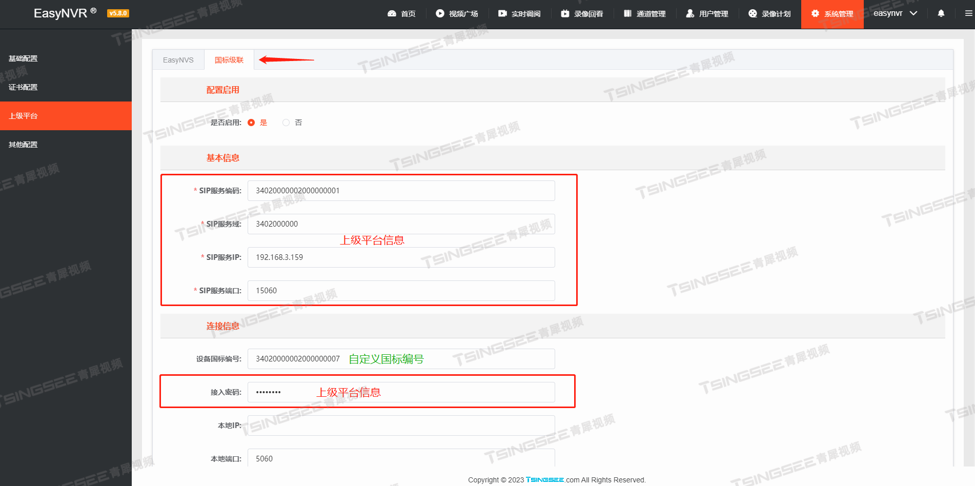The image size is (975, 486).
Task: Open 通道管理 in top navigation
Action: 644,14
